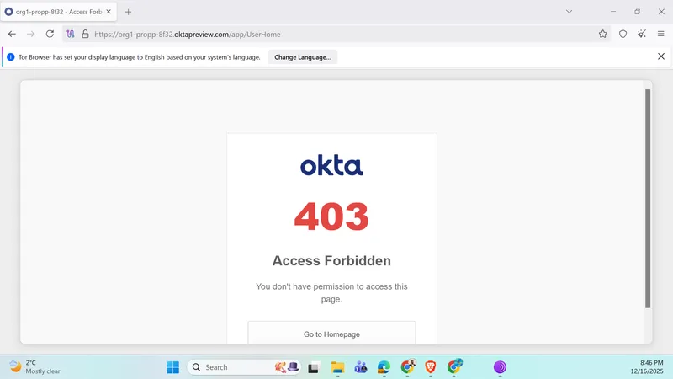Open the Tor circuit display icon
Image resolution: width=673 pixels, height=379 pixels.
[x=71, y=34]
